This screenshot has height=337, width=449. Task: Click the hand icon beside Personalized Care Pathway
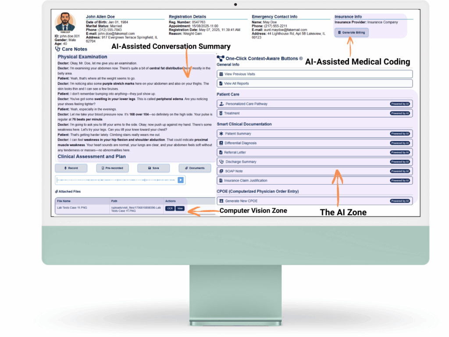coord(221,104)
